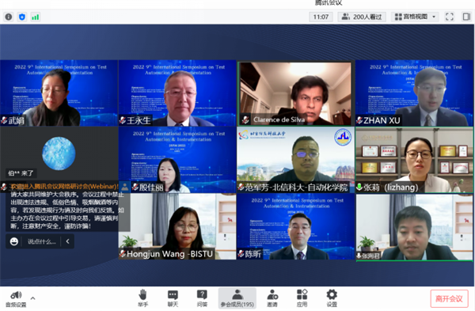Open the Q&A 问答 icon
The image size is (475, 311).
pos(202,298)
